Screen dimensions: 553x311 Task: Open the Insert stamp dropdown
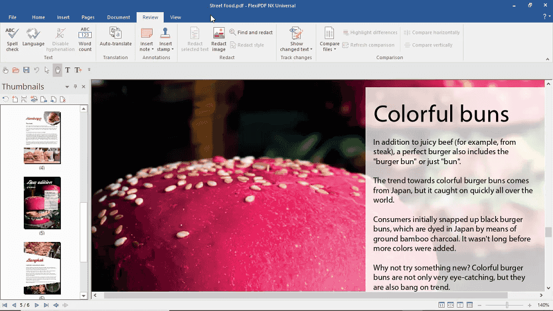[x=165, y=39]
